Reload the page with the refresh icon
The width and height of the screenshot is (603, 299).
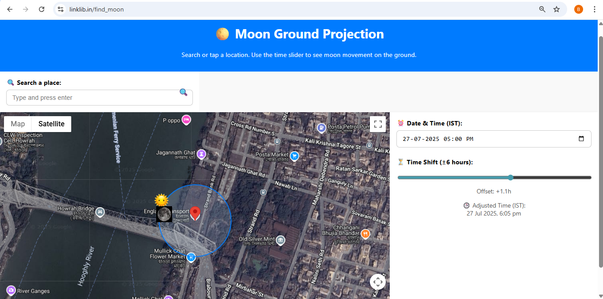pos(42,9)
